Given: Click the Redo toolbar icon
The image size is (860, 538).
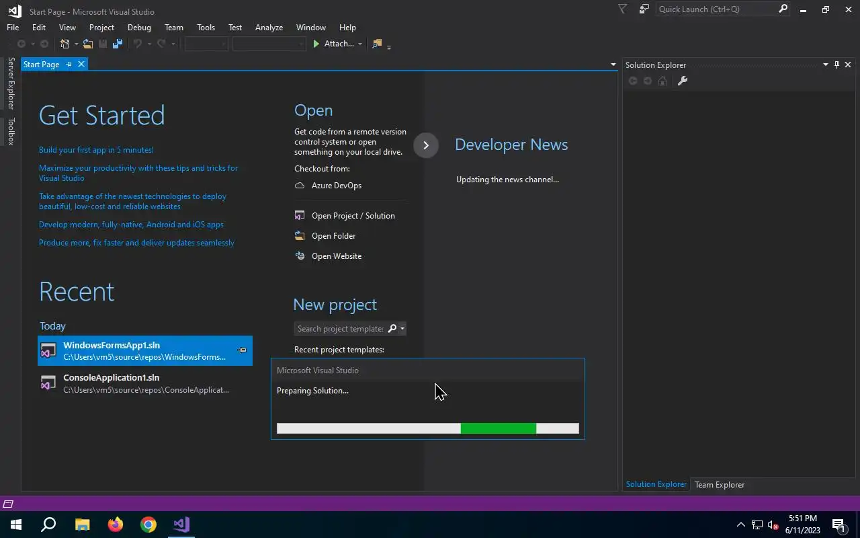Looking at the screenshot, I should tap(161, 44).
